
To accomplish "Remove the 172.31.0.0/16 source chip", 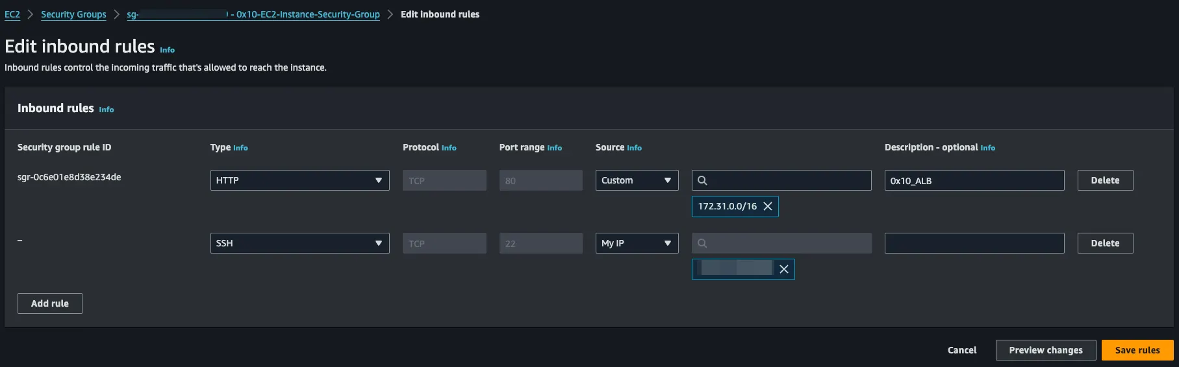I will [768, 206].
